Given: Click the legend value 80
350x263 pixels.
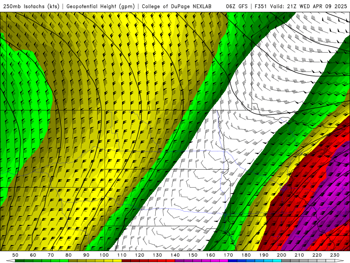Looking at the screenshot, I should pos(69,255).
